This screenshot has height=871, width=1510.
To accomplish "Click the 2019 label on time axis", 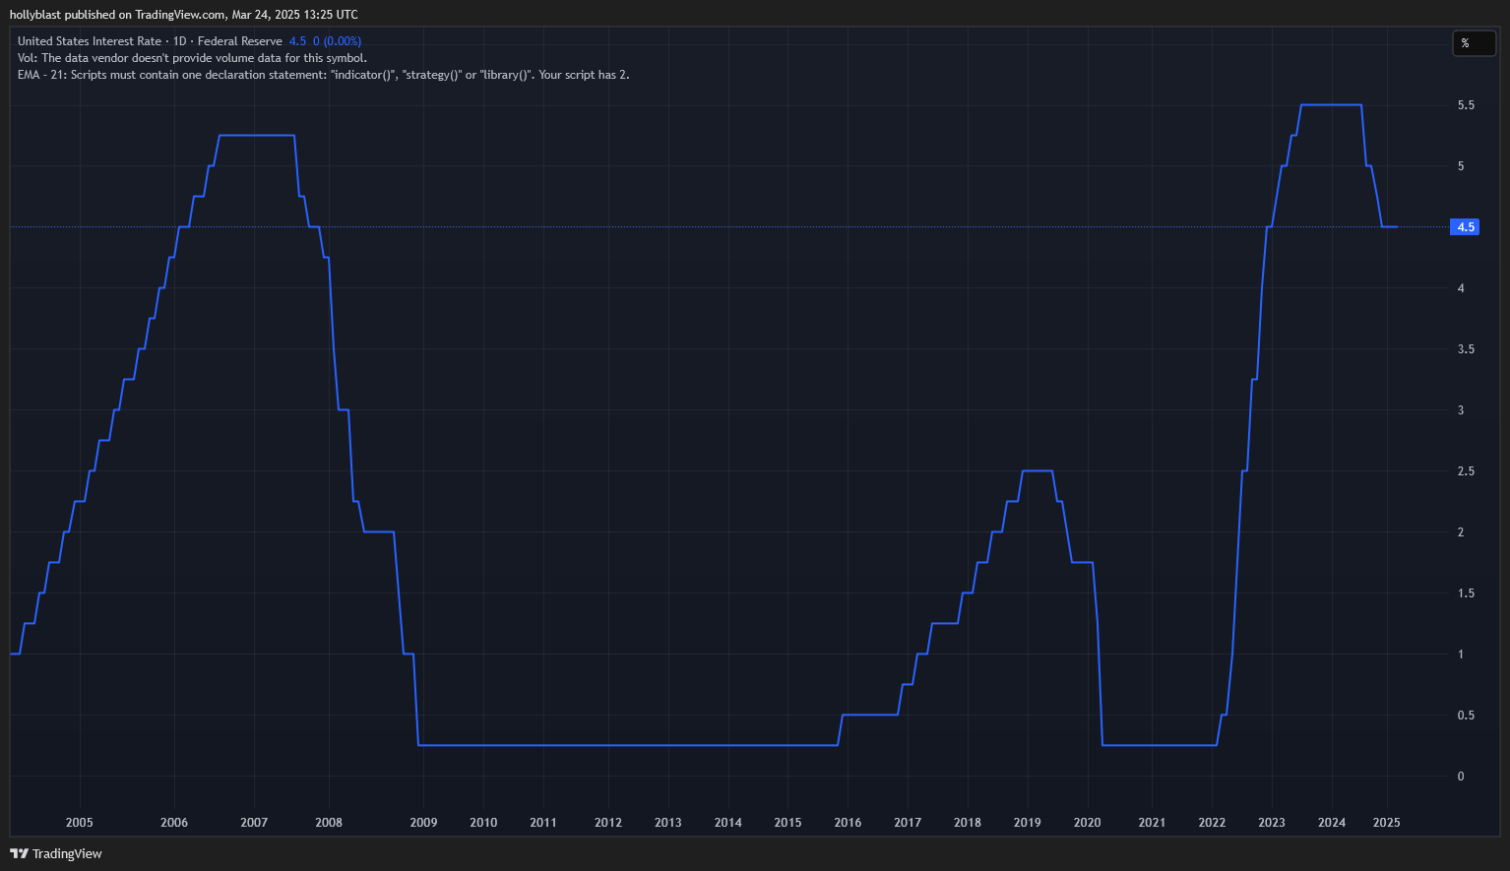I will click(1028, 823).
